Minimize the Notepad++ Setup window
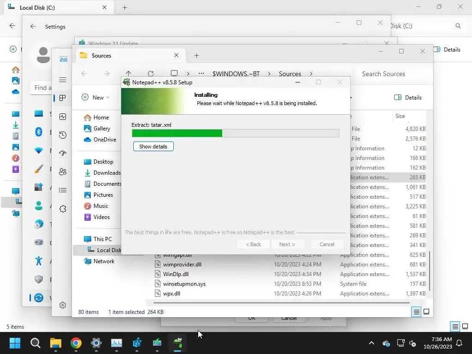The height and width of the screenshot is (354, 472). [x=298, y=82]
